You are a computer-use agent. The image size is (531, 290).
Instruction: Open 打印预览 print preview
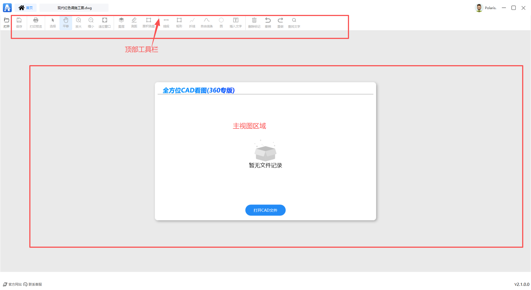coord(35,23)
